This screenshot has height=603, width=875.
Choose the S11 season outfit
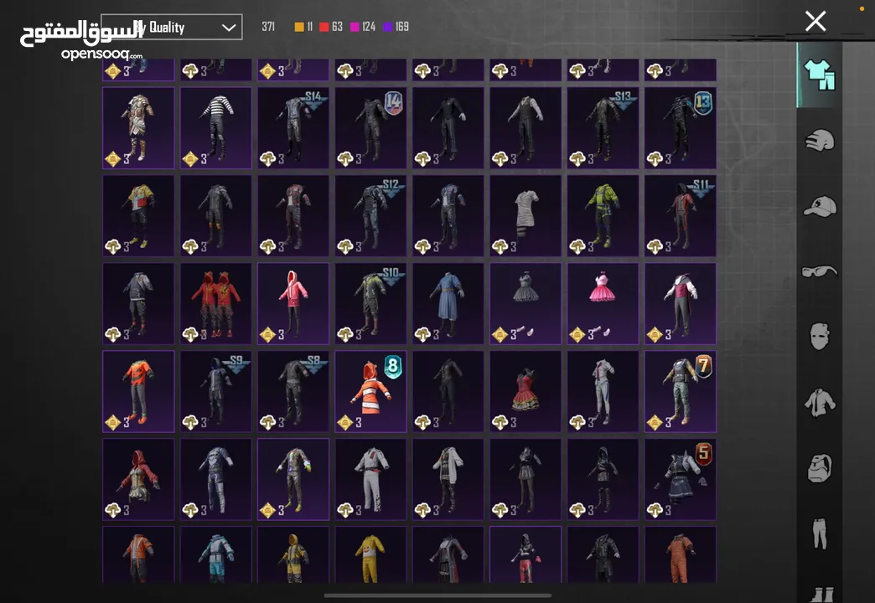681,216
